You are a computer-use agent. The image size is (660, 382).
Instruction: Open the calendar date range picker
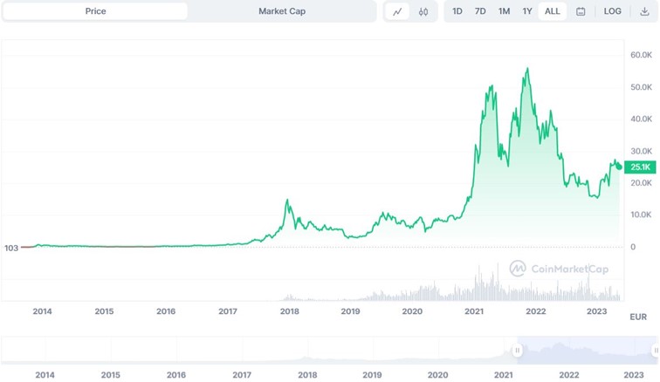click(x=581, y=11)
